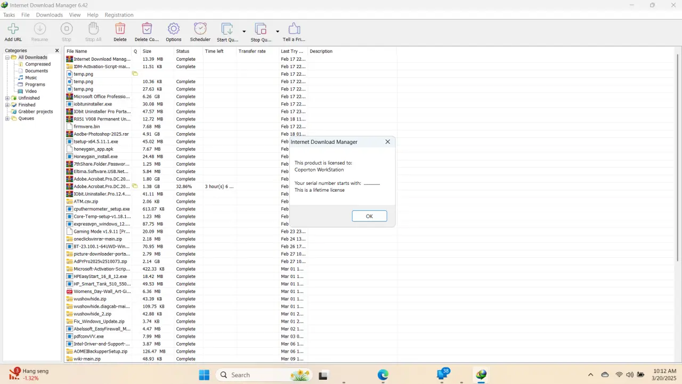Select the Compressed category
This screenshot has height=384, width=682.
tap(38, 64)
